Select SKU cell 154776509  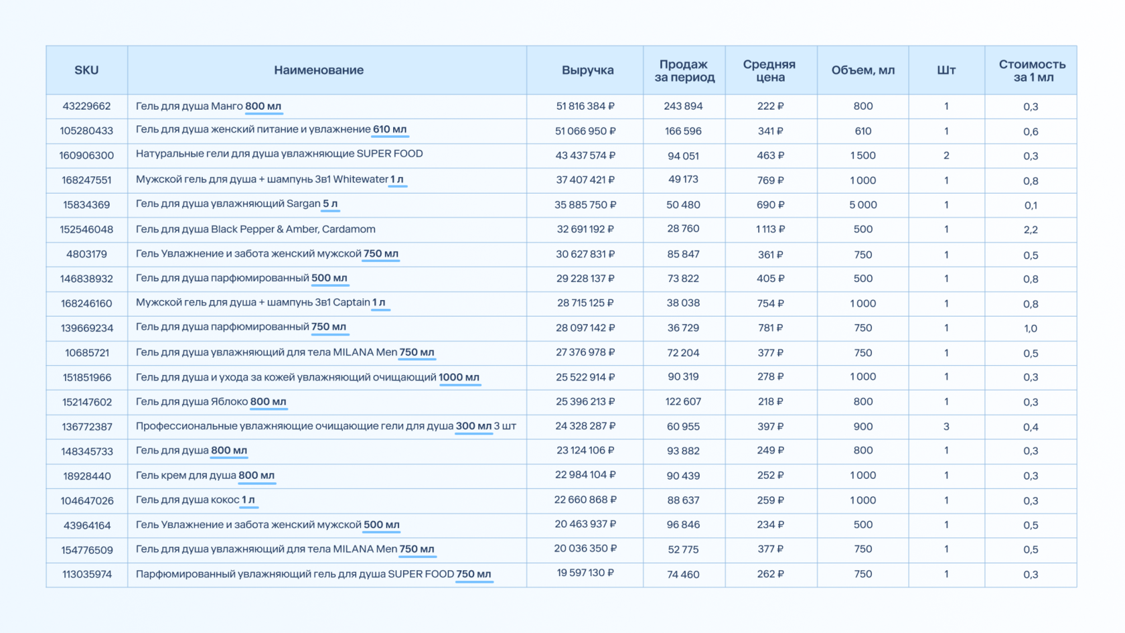click(x=86, y=550)
